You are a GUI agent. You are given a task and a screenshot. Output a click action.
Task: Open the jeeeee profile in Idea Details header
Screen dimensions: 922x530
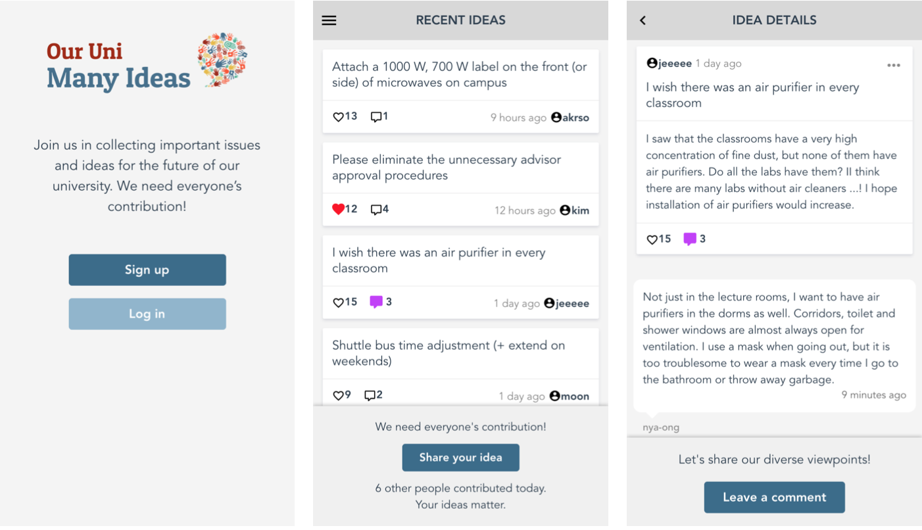[x=669, y=64]
